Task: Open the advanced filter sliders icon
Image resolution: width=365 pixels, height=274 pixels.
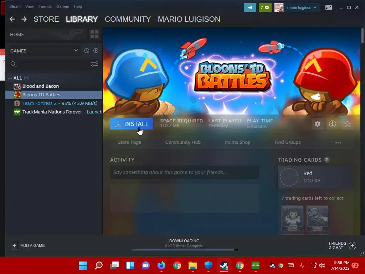Action: click(x=94, y=64)
